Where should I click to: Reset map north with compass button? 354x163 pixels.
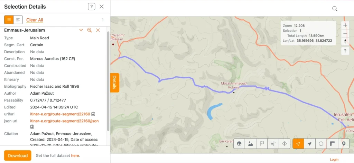[345, 41]
